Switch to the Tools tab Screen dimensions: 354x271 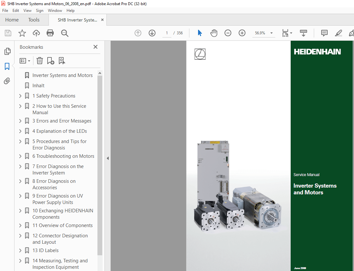coord(34,20)
